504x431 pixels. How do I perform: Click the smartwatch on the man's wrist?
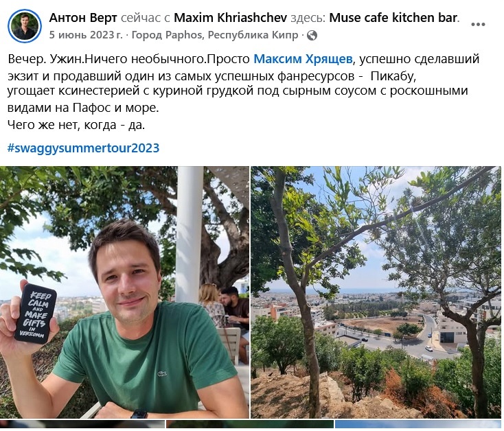tap(139, 414)
